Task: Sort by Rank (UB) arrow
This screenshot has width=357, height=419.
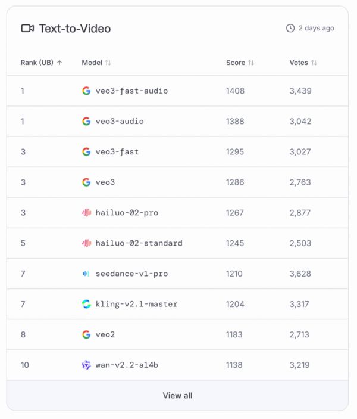Action: pos(59,63)
